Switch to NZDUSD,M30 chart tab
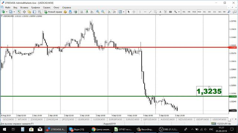The height and width of the screenshot is (133, 238). click(x=185, y=119)
